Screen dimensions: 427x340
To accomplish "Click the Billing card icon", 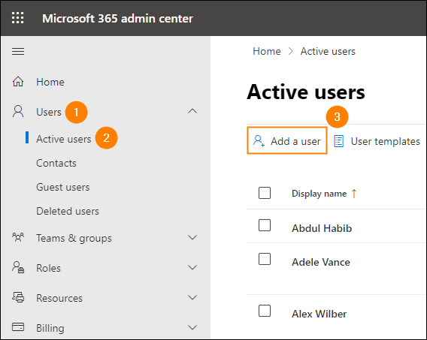I will coord(18,327).
